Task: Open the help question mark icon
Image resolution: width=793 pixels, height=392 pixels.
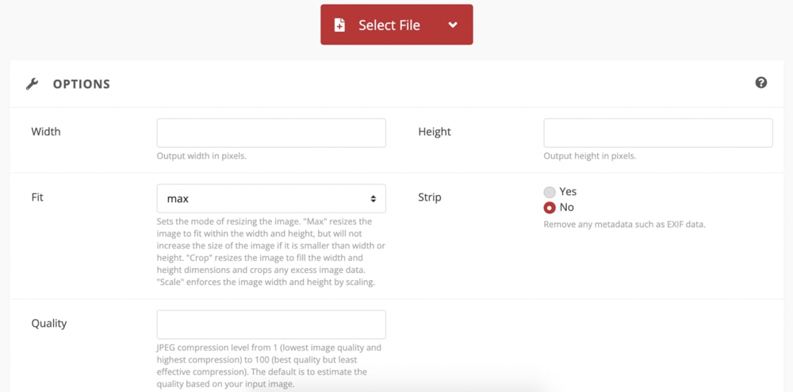Action: pyautogui.click(x=760, y=83)
